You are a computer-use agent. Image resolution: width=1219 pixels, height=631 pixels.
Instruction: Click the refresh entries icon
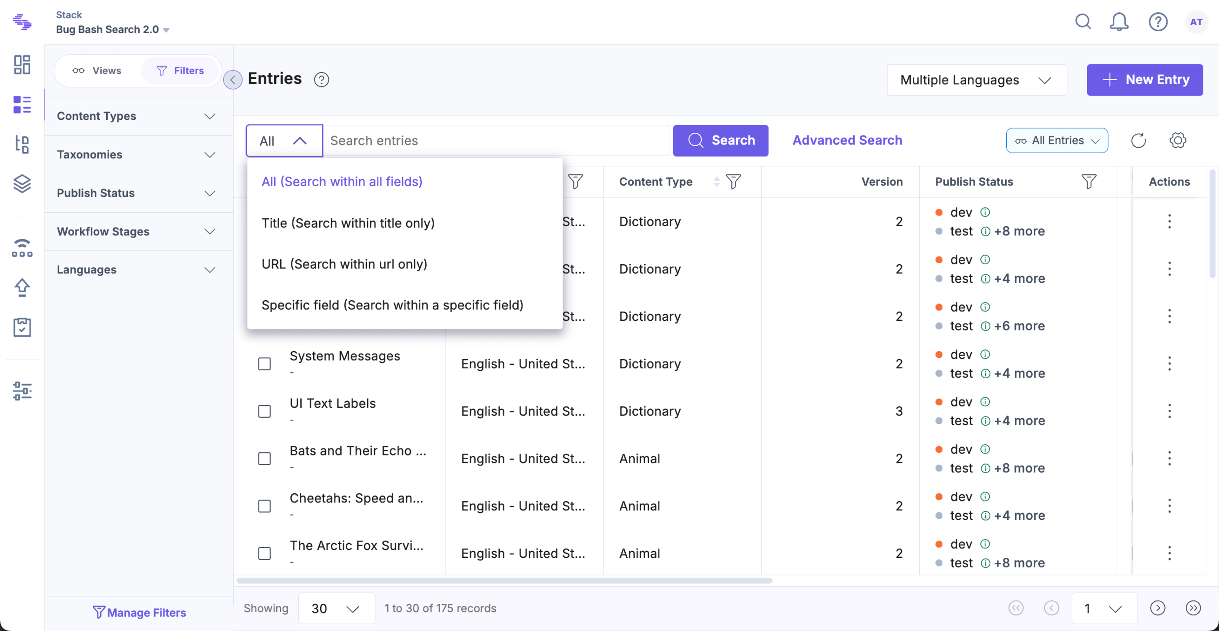(x=1138, y=141)
